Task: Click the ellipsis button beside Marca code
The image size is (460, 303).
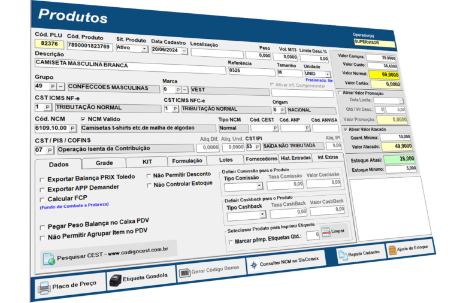Action: tap(184, 90)
